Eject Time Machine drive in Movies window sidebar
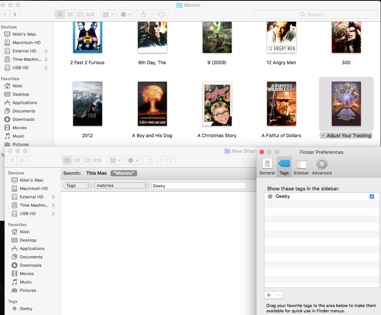 (x=46, y=59)
